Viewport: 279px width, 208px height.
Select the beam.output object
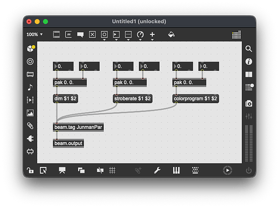pos(68,143)
